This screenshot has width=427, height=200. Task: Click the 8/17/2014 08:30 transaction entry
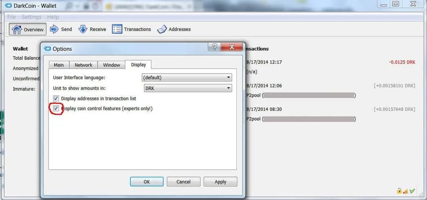264,109
